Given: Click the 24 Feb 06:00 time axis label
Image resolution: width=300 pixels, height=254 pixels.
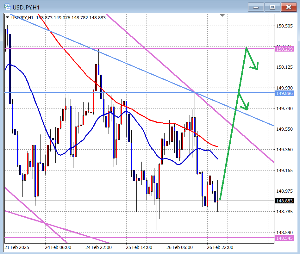Looking at the screenshot, I should tap(58, 247).
